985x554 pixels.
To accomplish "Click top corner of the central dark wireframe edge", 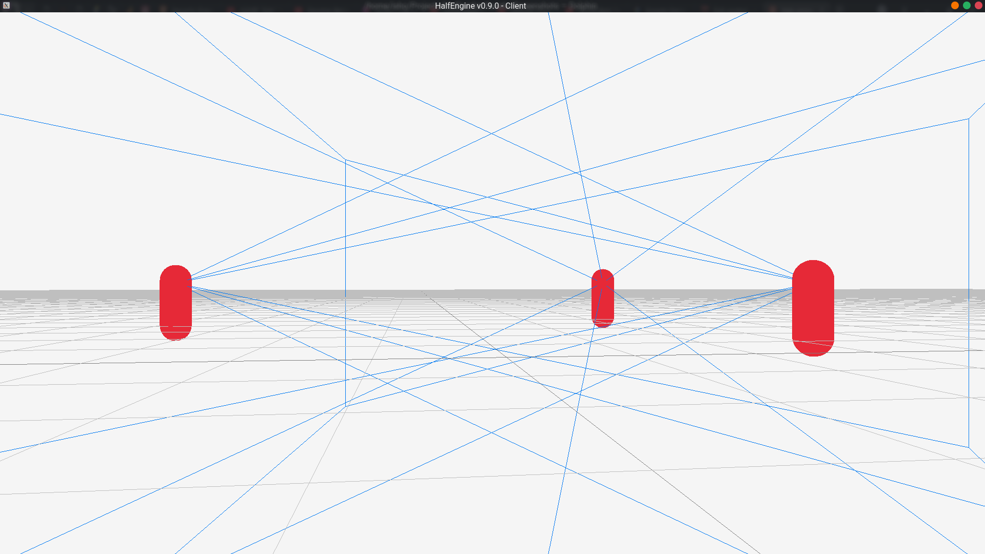I will point(345,160).
